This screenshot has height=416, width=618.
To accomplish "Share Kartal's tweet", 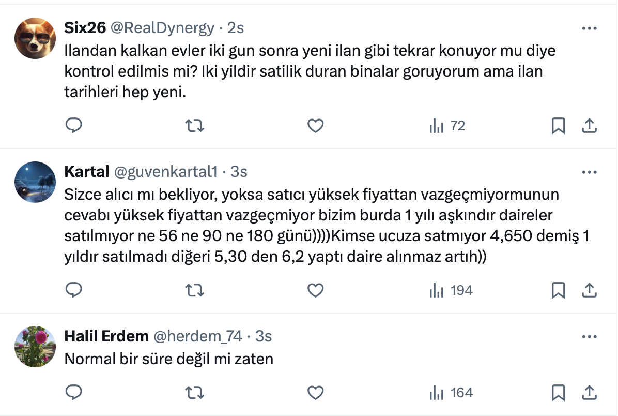I will point(590,290).
